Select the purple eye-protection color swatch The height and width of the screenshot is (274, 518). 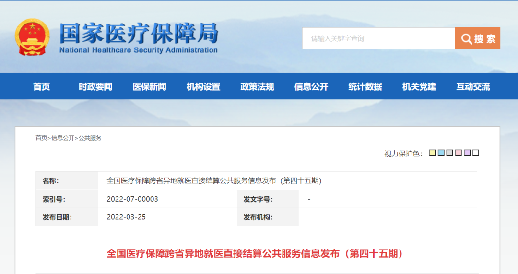coord(467,153)
